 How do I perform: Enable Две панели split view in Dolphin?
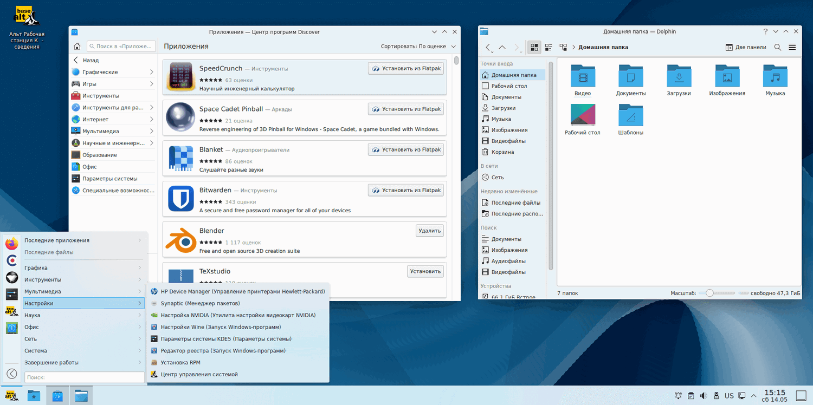pyautogui.click(x=746, y=47)
